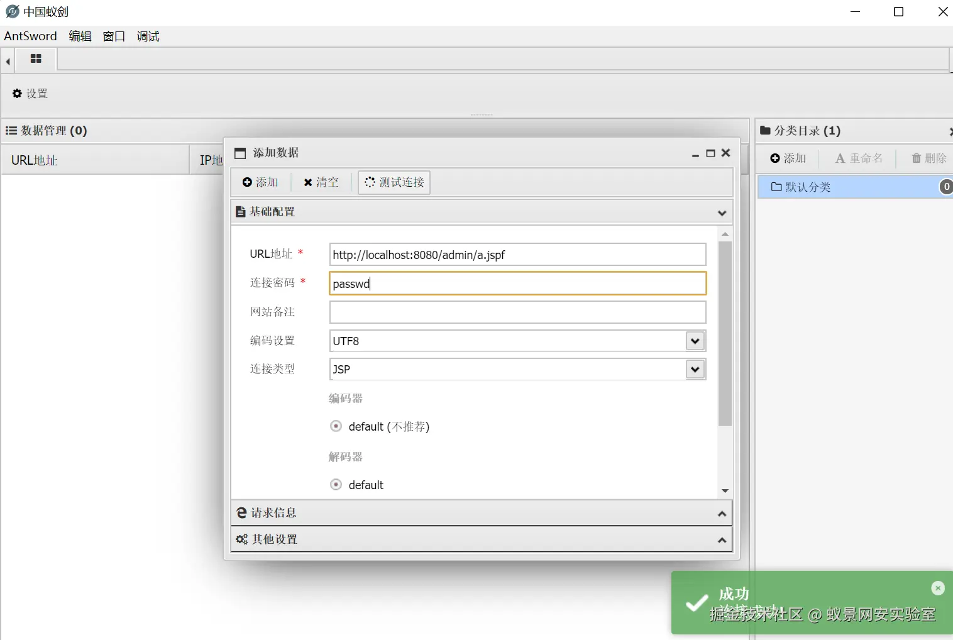
Task: Close the 成功 notification toast
Action: (x=938, y=588)
